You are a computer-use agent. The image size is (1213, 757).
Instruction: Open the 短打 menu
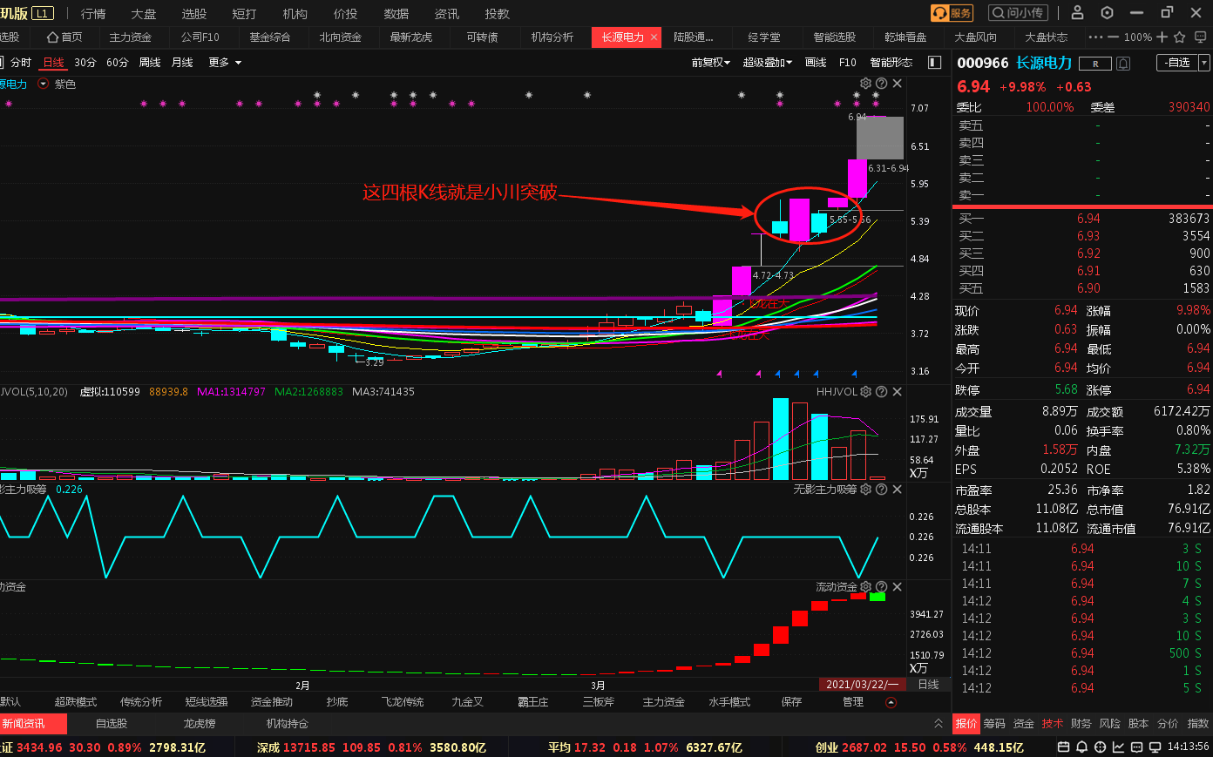coord(245,14)
